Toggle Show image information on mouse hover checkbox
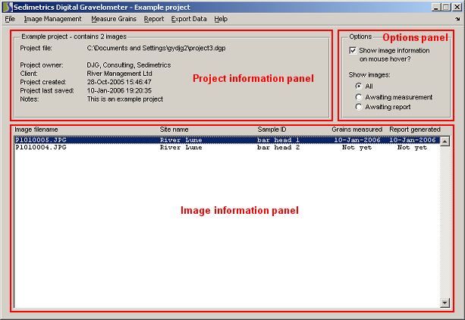Image resolution: width=465 pixels, height=320 pixels. 353,50
